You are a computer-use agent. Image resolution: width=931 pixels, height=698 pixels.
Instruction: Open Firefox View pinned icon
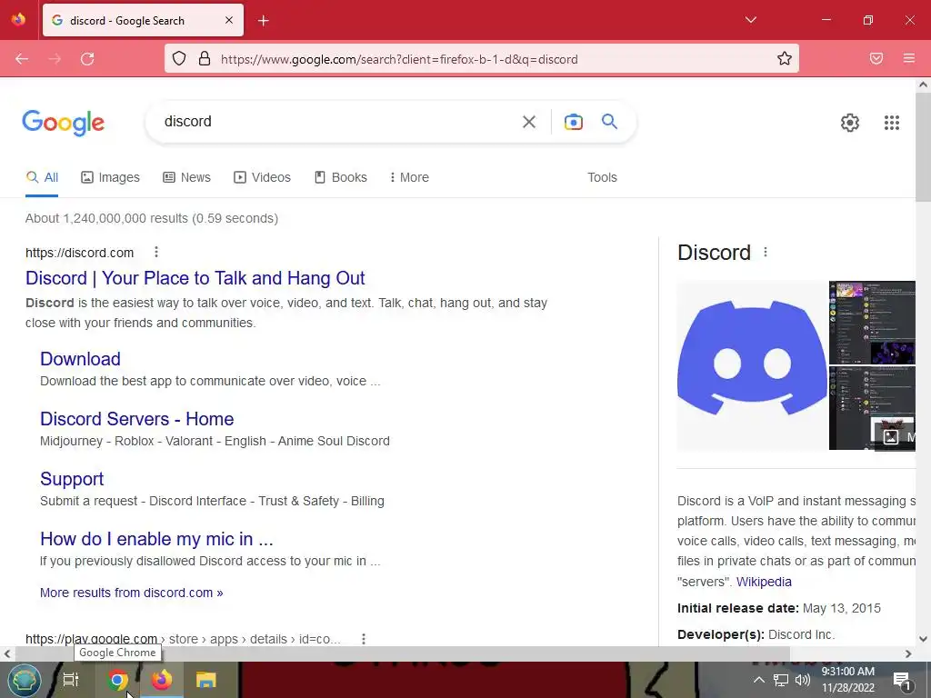click(x=18, y=20)
